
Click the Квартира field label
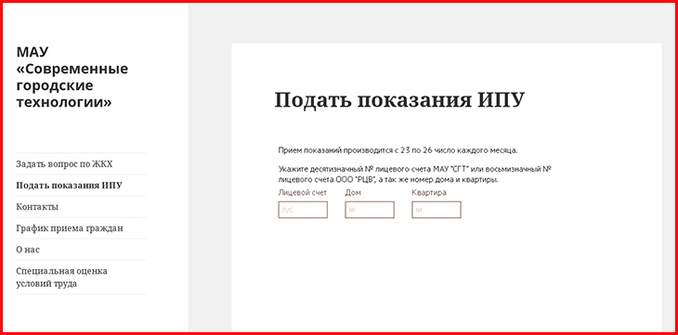click(x=429, y=193)
